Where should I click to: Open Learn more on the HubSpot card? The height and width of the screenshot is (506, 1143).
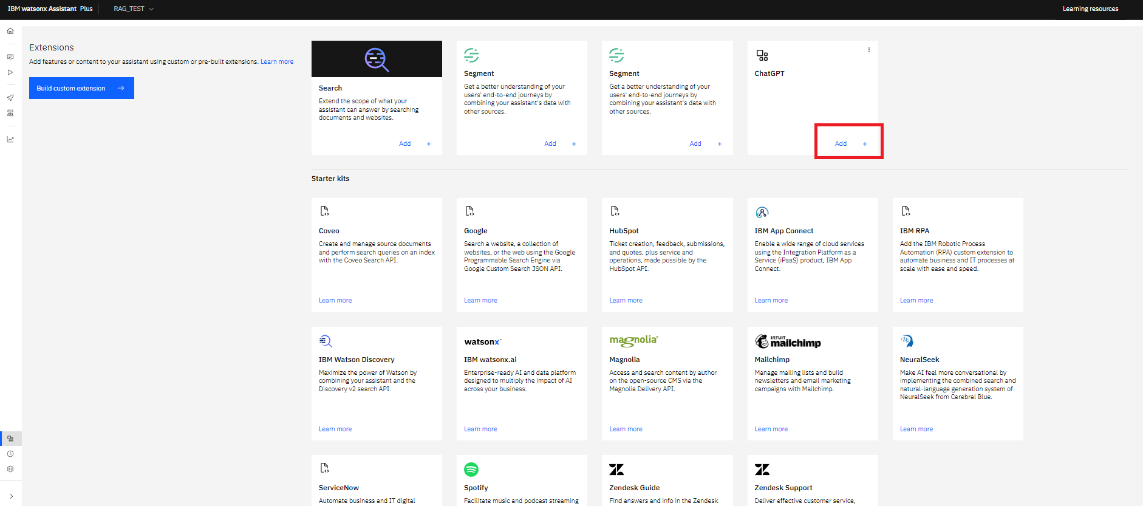pyautogui.click(x=626, y=301)
